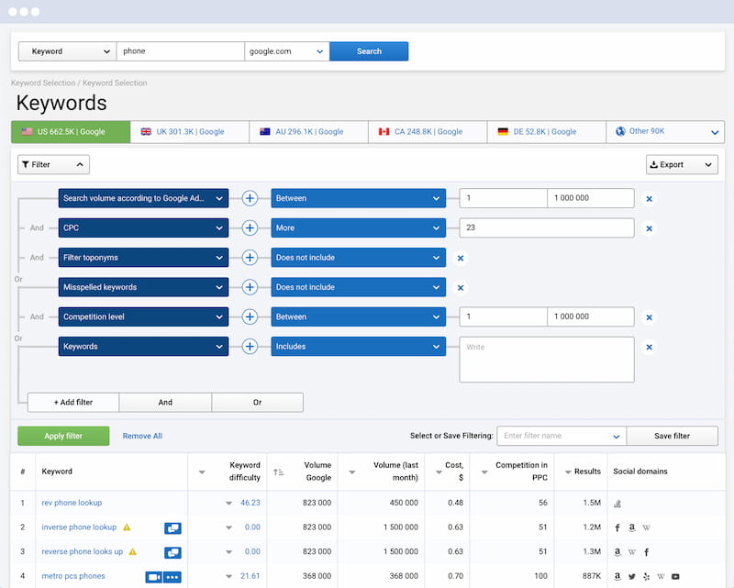
Task: Click the sort icon left of Volume Google
Action: coord(279,472)
